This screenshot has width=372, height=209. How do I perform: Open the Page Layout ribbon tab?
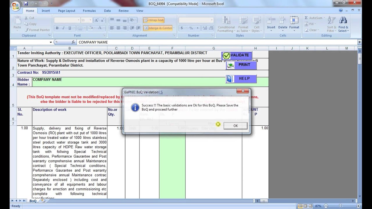[67, 11]
